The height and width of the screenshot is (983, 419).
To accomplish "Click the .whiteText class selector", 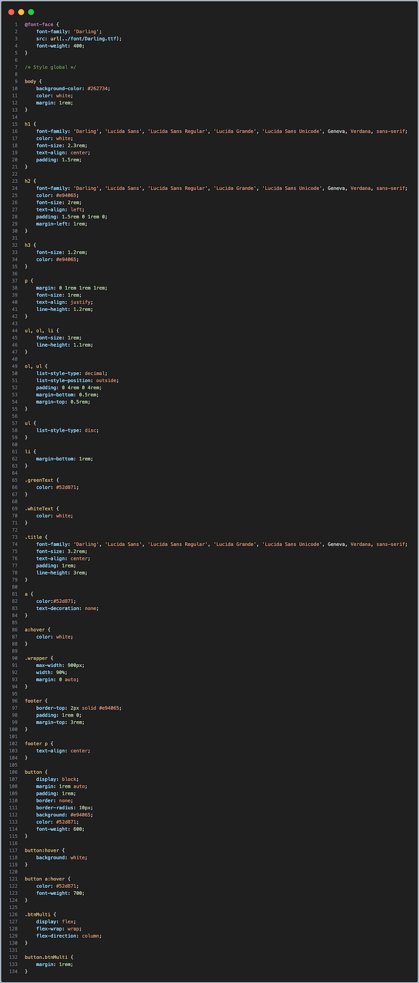I will [39, 509].
